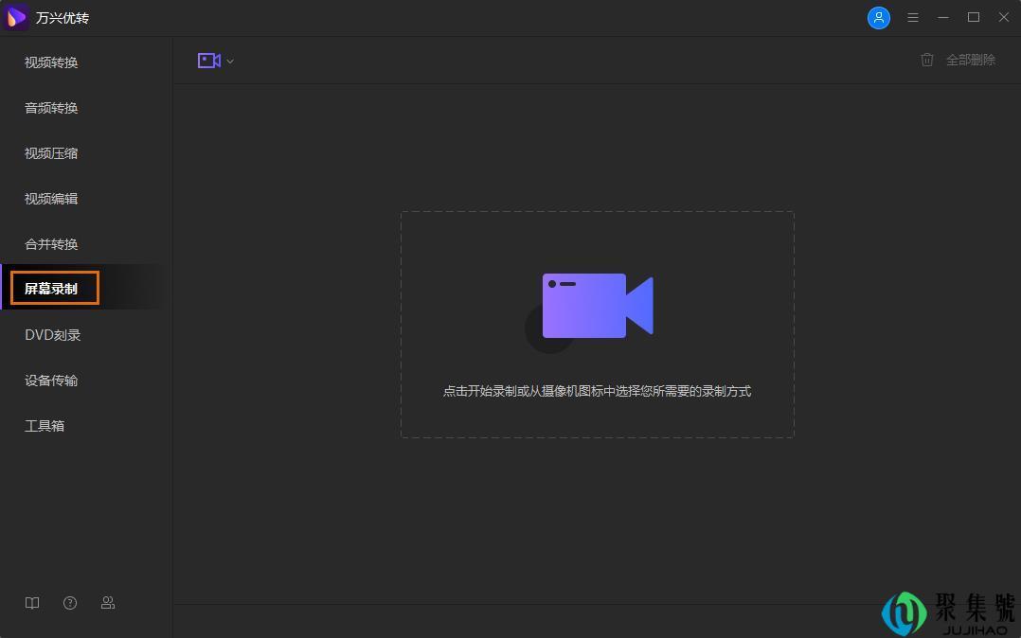
Task: Open the user guide book icon
Action: click(x=31, y=603)
